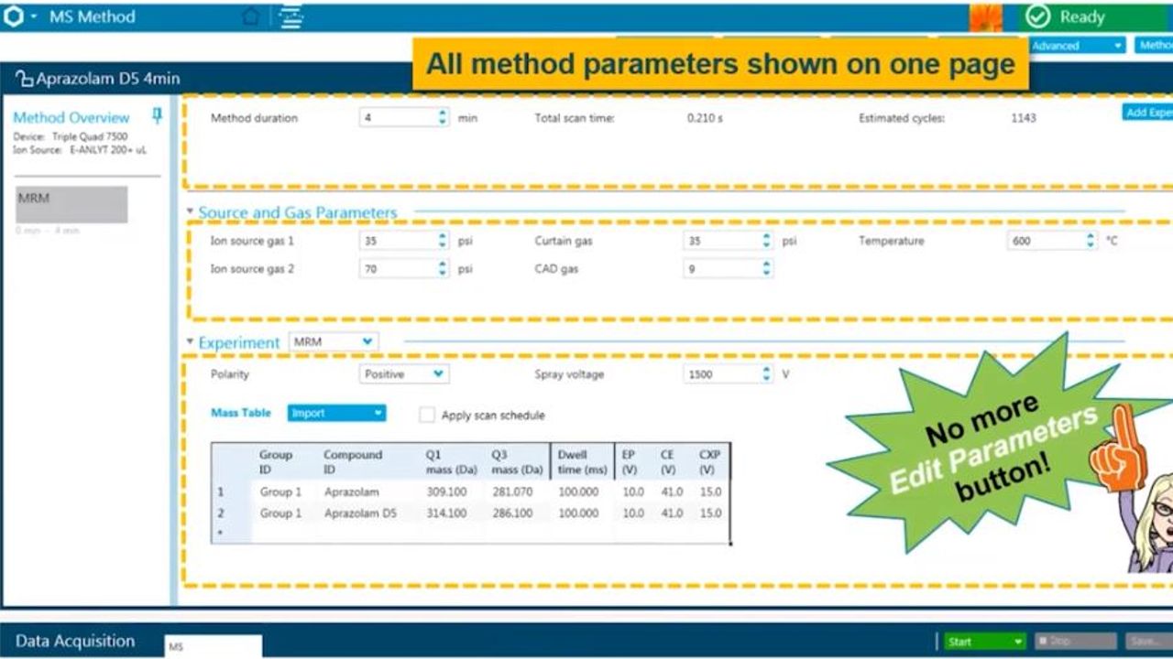Image resolution: width=1173 pixels, height=659 pixels.
Task: Open the Mass Table Import dropdown
Action: pyautogui.click(x=336, y=413)
